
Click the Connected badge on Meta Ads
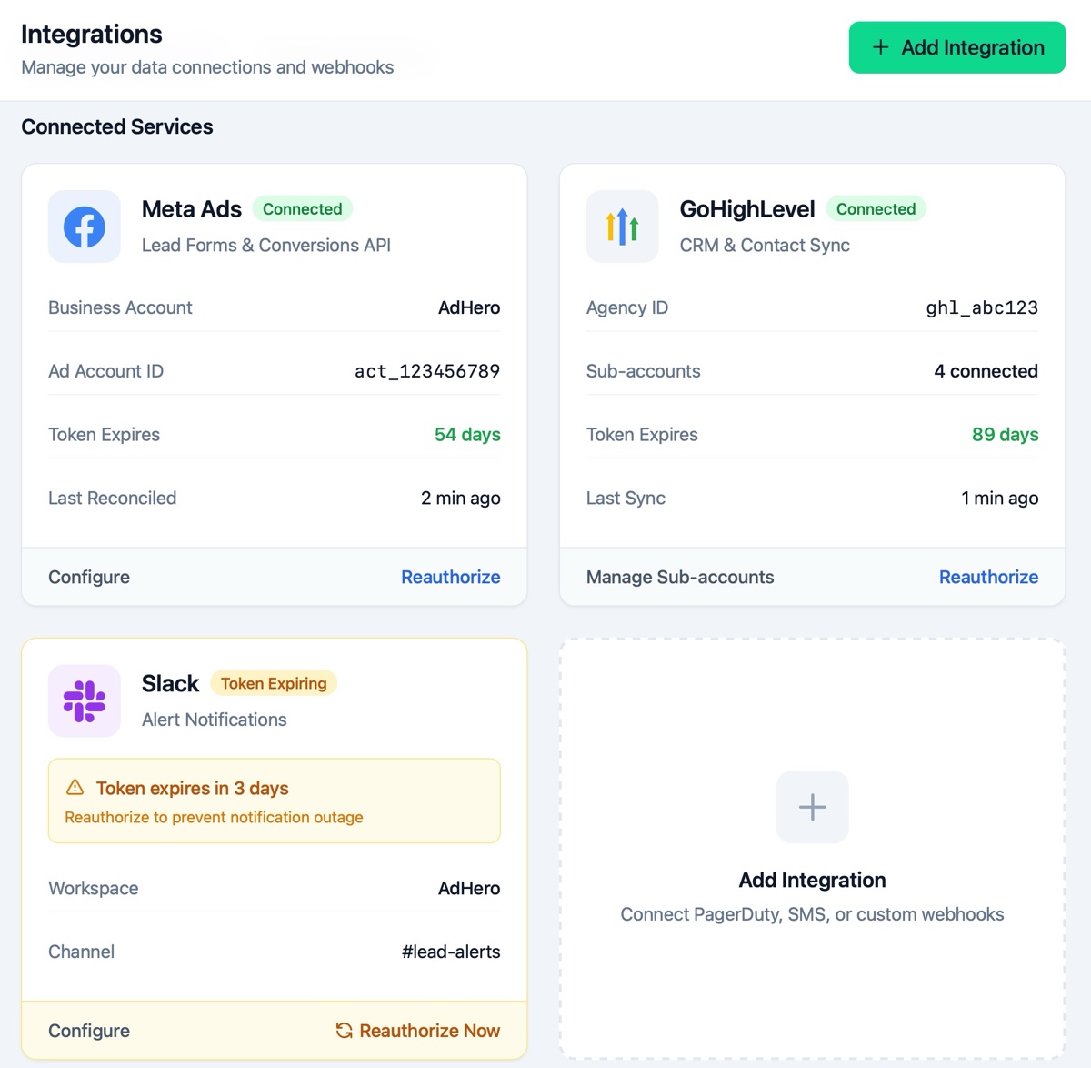tap(303, 208)
